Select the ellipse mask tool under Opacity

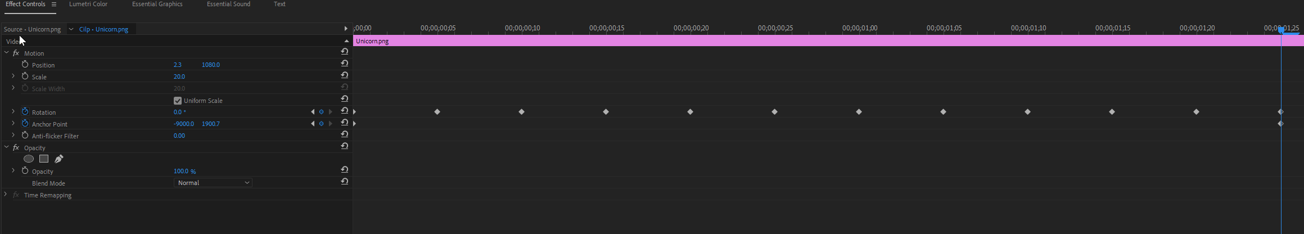29,159
